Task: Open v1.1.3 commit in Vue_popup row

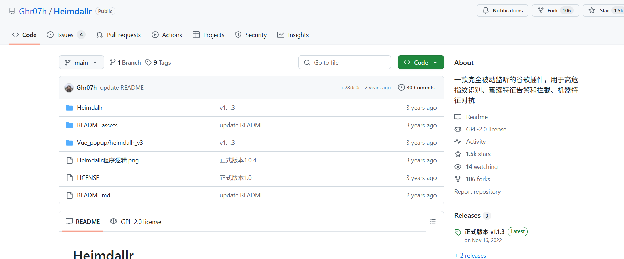Action: tap(227, 143)
